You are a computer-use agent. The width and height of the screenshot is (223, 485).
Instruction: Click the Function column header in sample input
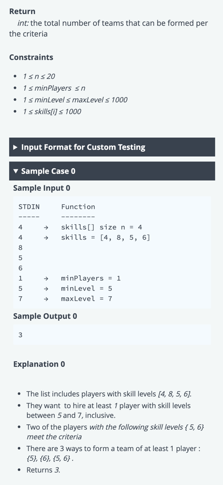tap(78, 207)
